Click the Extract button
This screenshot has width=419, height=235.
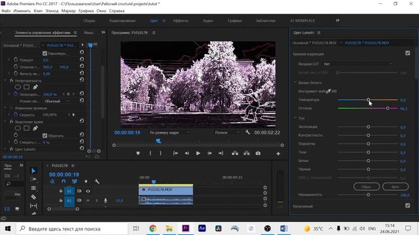246,153
